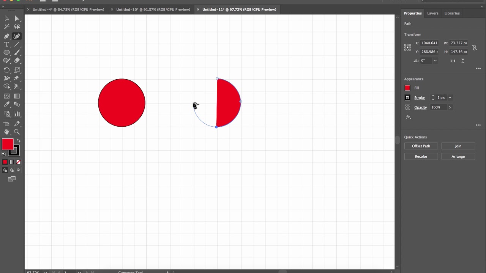Flip the path horizontally
This screenshot has width=486, height=273.
click(x=453, y=61)
